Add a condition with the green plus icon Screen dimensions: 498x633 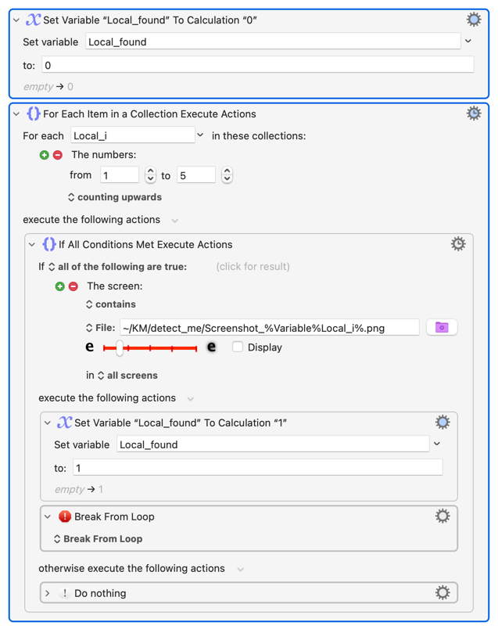[x=60, y=286]
